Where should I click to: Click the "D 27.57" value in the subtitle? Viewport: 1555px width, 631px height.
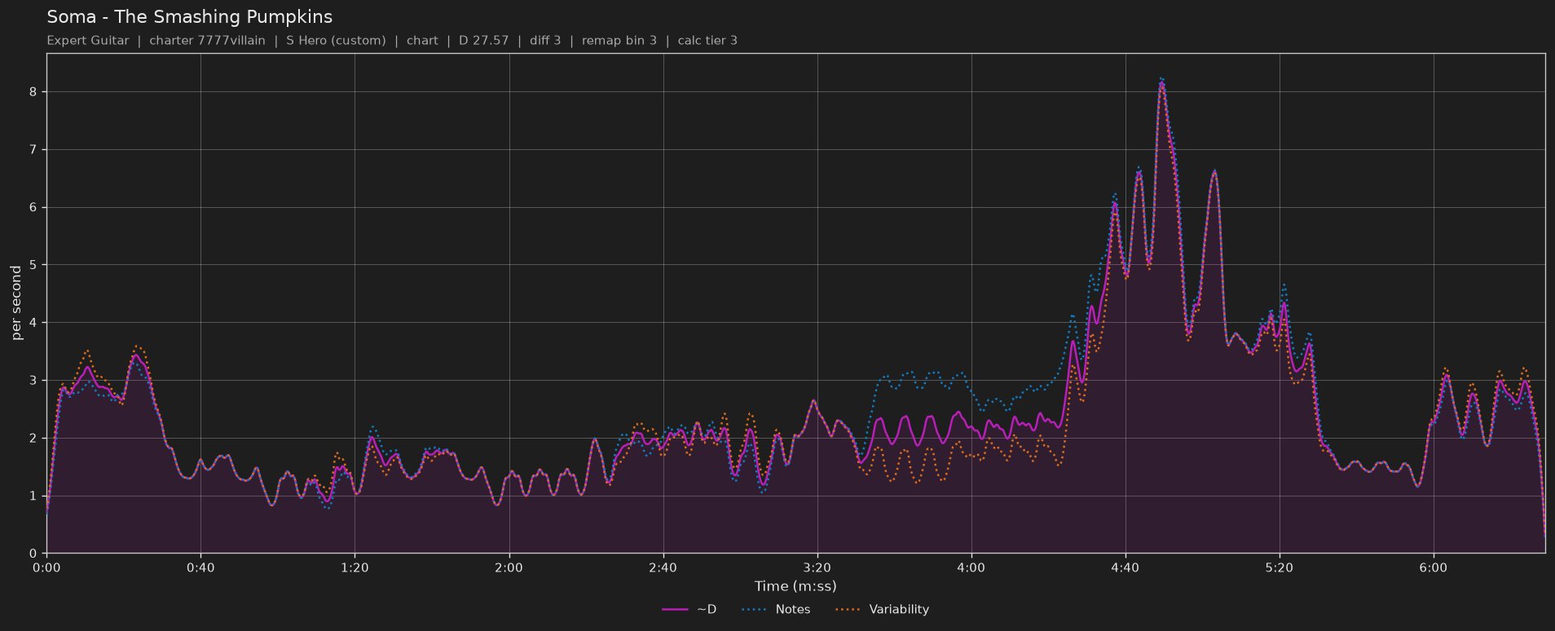pos(483,40)
